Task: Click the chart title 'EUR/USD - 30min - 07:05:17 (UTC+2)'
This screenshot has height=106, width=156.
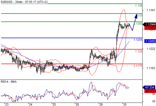Action: pos(24,2)
